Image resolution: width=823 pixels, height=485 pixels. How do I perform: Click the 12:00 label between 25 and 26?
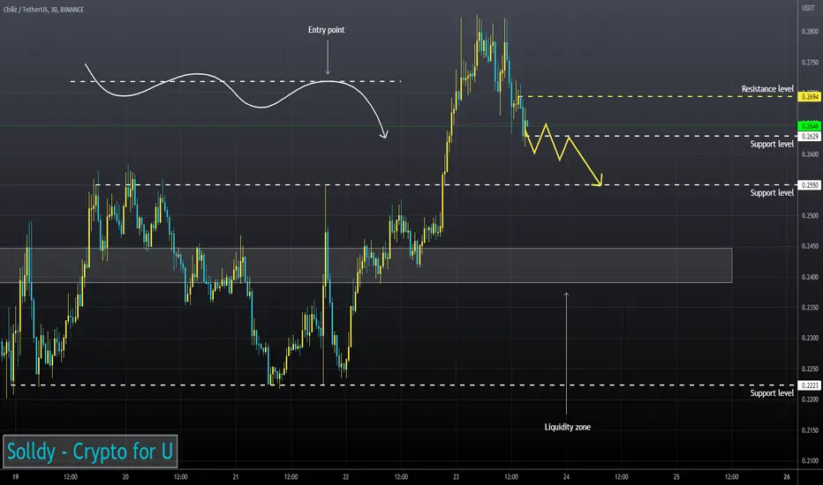coord(732,476)
